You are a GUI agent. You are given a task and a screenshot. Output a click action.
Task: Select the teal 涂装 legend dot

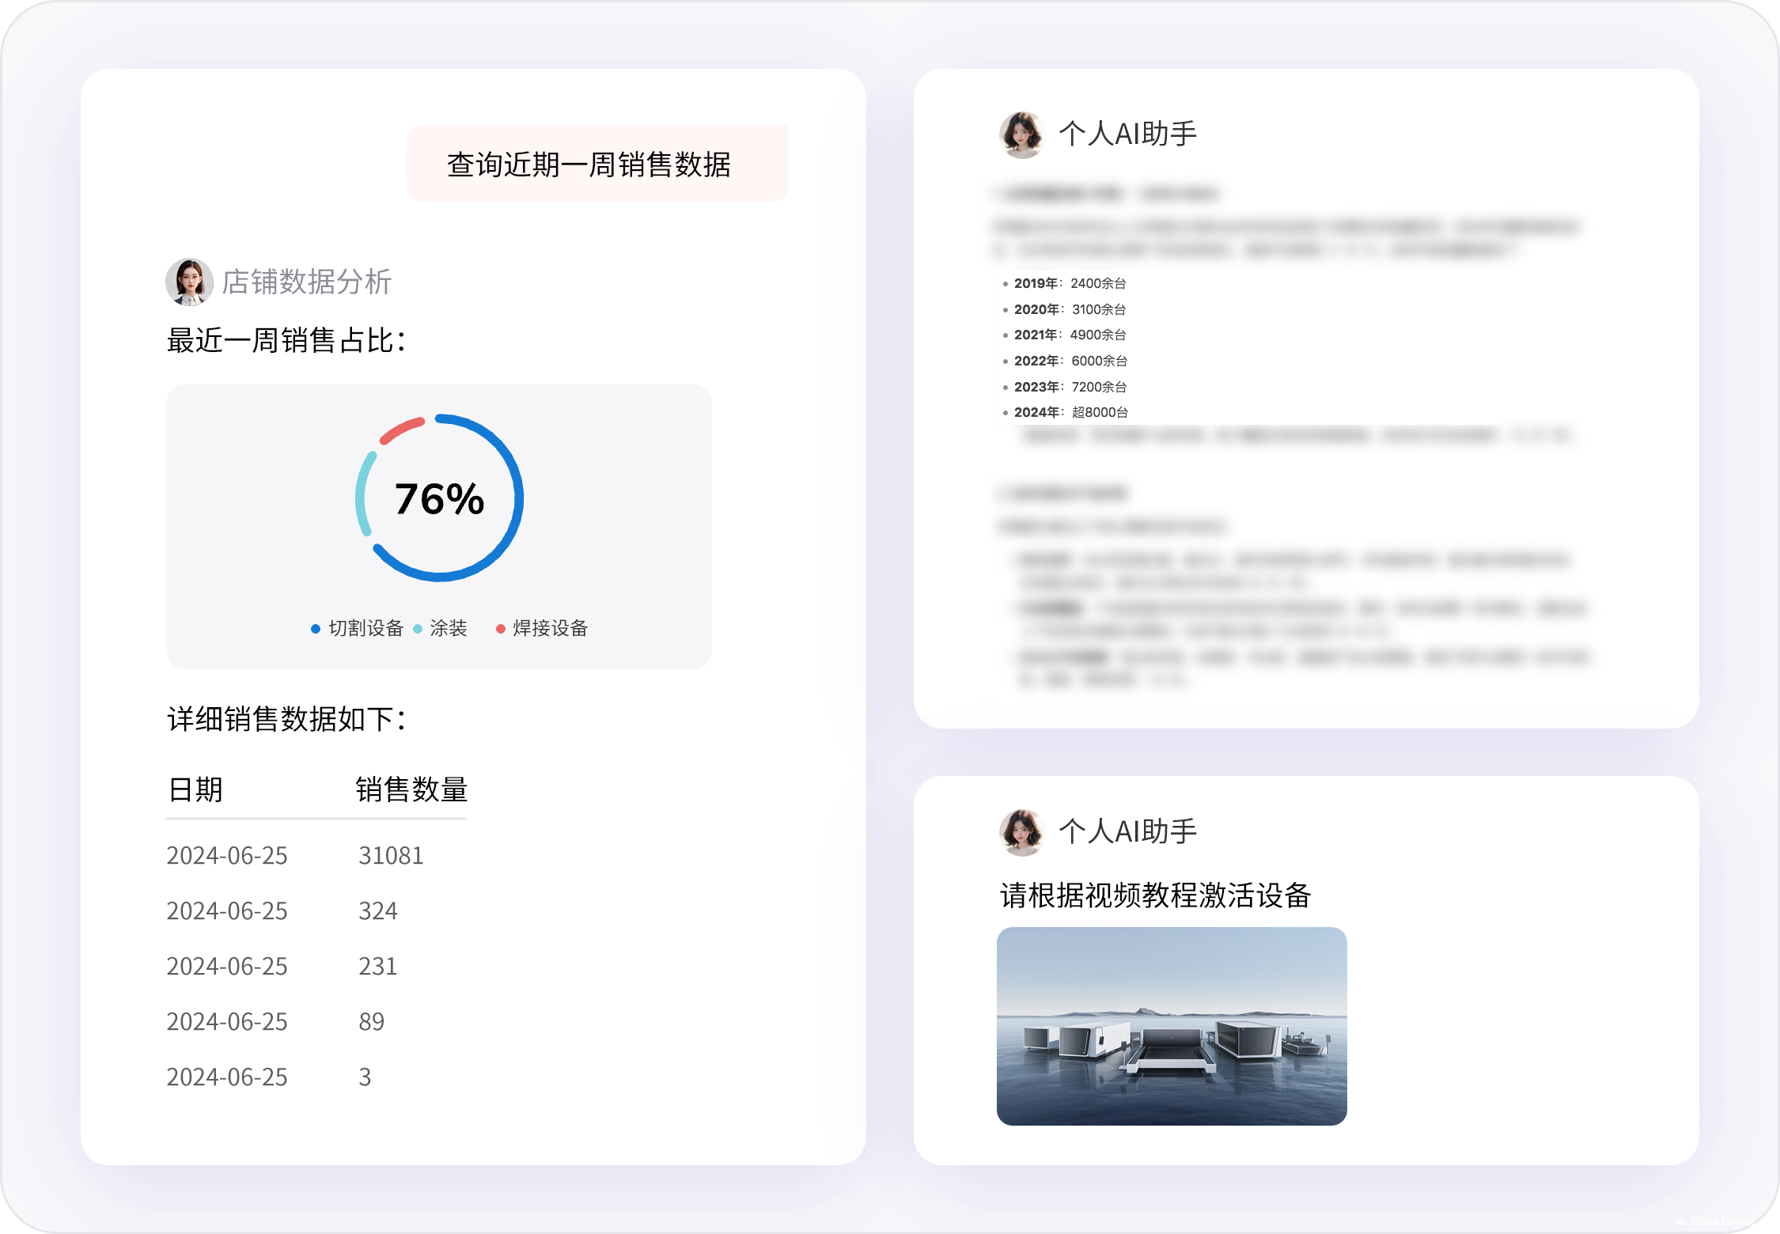417,628
